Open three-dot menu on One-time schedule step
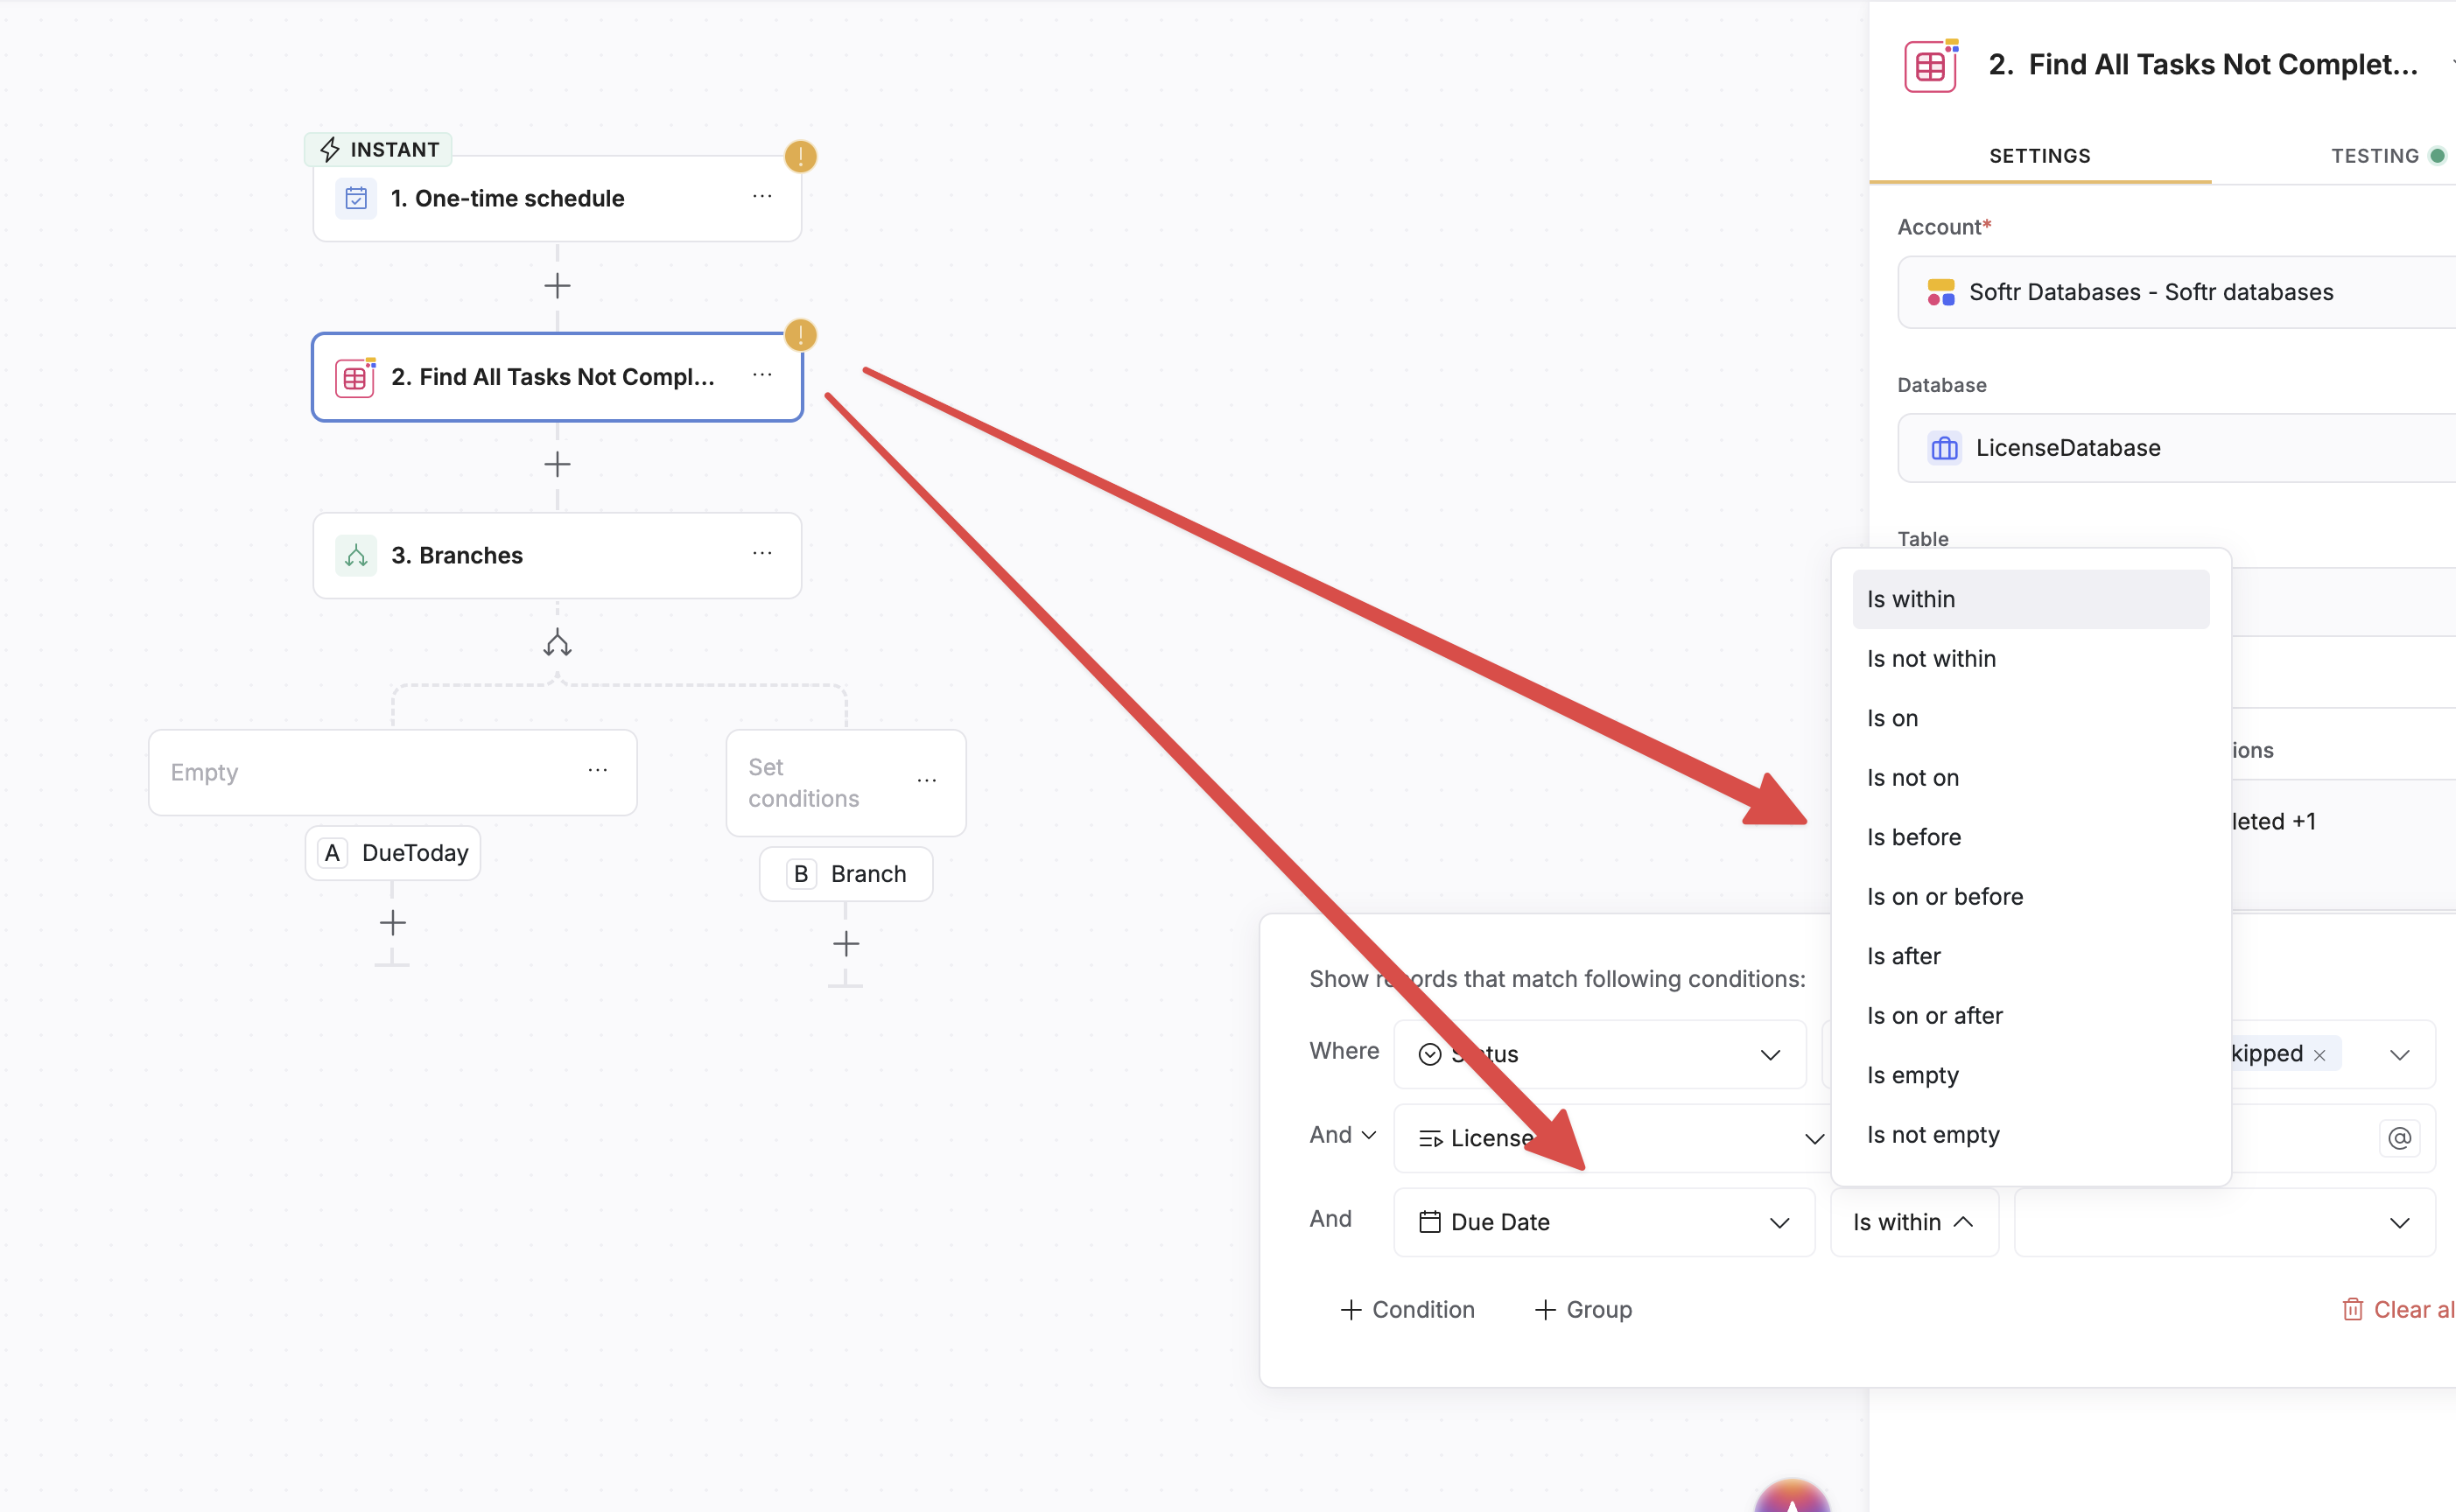This screenshot has height=1512, width=2456. point(762,197)
